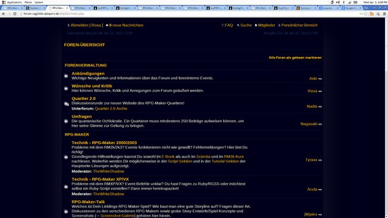Screen dimensions: 388x218
Task: Open the RSS feed icon in toolbar
Action: (x=372, y=14)
